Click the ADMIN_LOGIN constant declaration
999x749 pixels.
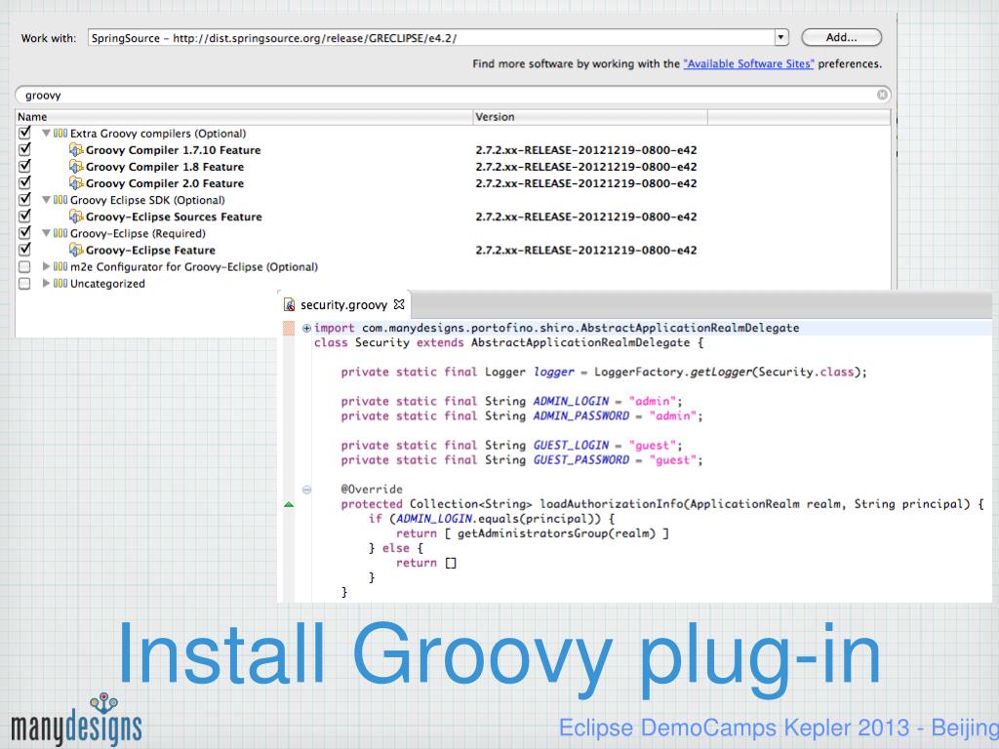[511, 401]
